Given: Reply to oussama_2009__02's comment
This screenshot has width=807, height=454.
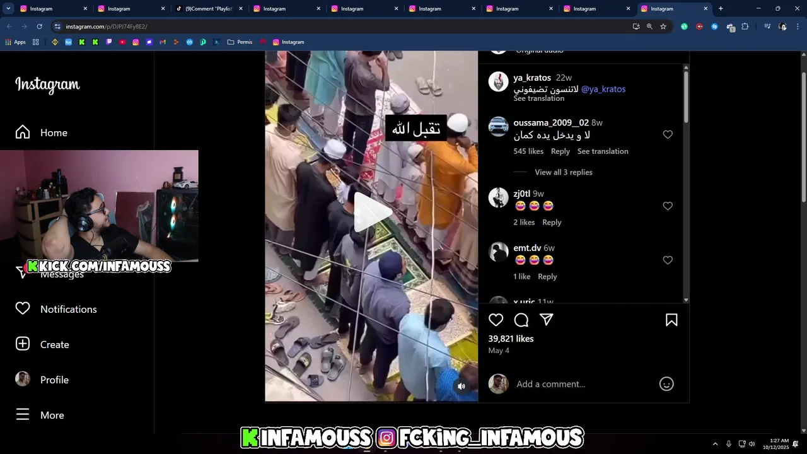Looking at the screenshot, I should point(560,151).
